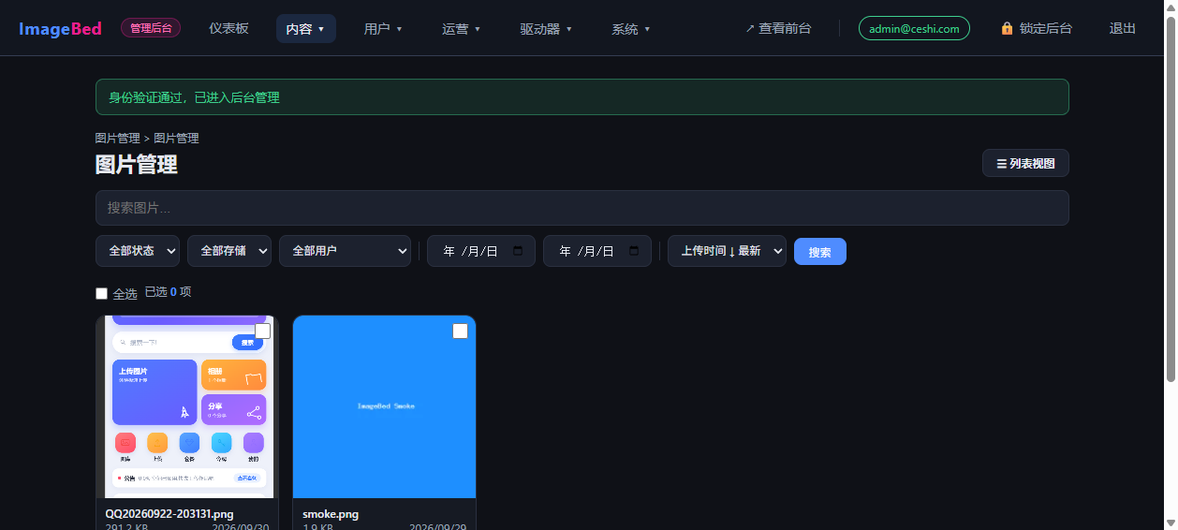Focus the 搜索图片 search field
Image resolution: width=1178 pixels, height=530 pixels.
[x=582, y=208]
